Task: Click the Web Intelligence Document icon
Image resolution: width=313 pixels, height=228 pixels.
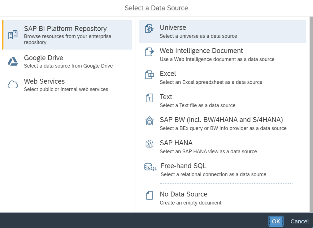Action: coord(149,52)
